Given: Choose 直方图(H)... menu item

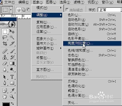Looking at the screenshot, I should (47, 70).
